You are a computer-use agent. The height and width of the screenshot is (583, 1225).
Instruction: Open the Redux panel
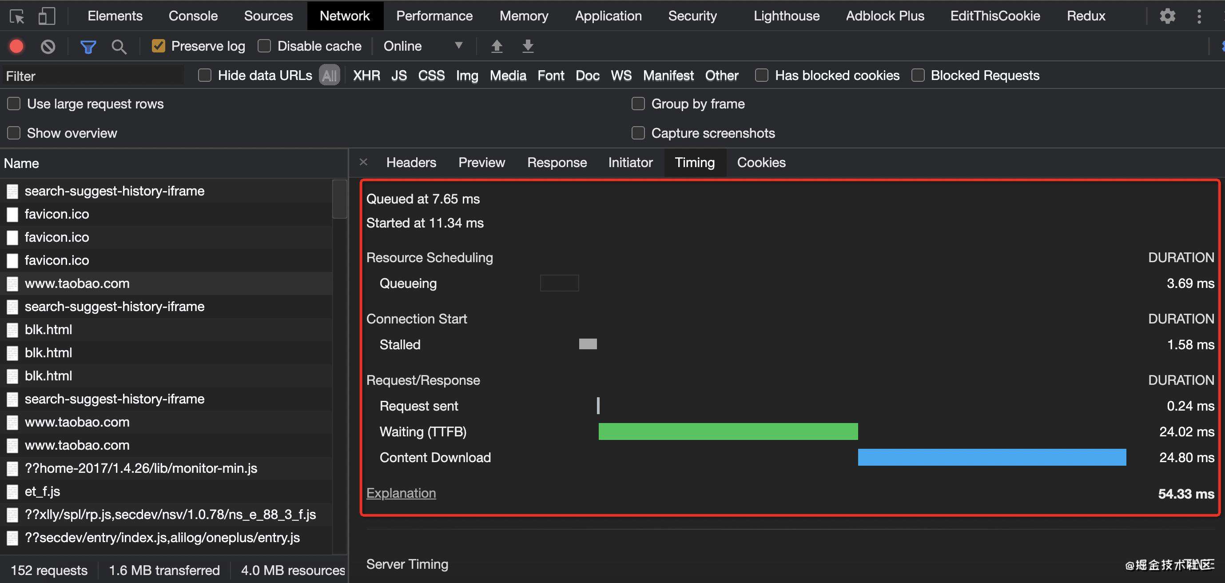pyautogui.click(x=1086, y=16)
